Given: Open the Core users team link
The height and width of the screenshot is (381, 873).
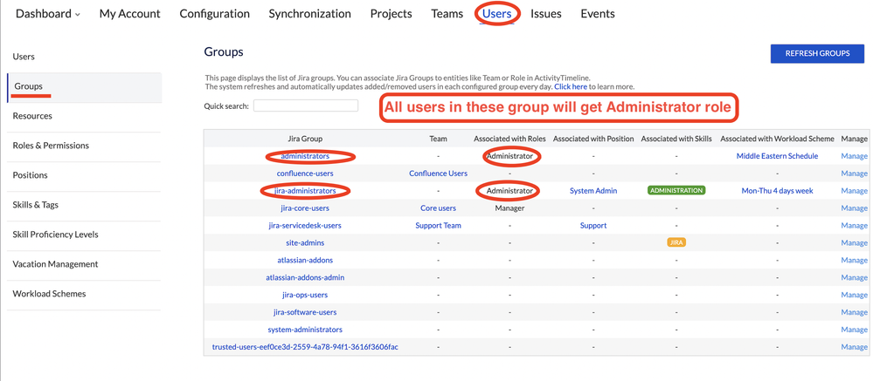Looking at the screenshot, I should [438, 208].
